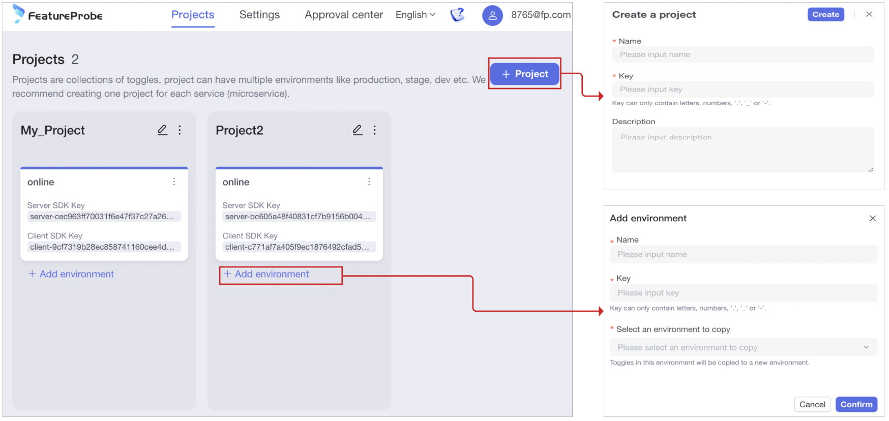Click the pencil icon for Project2
Image resolution: width=889 pixels, height=421 pixels.
pyautogui.click(x=358, y=130)
